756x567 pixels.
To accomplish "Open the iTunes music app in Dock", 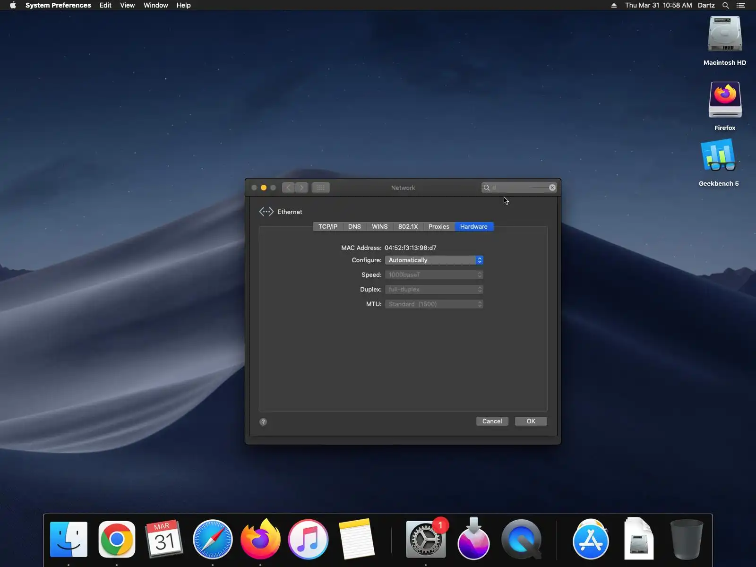I will 308,540.
